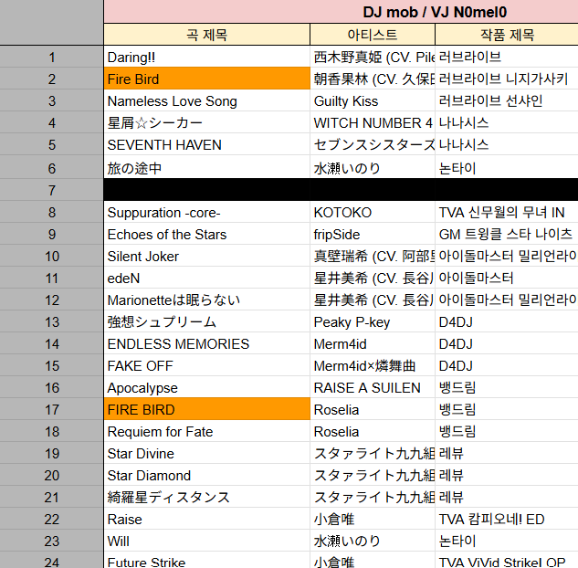Image resolution: width=578 pixels, height=568 pixels.
Task: Select the 'Marionetteは眠らない' cell
Action: (206, 300)
